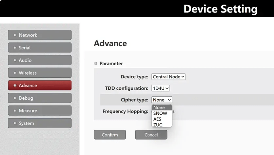Image resolution: width=274 pixels, height=155 pixels.
Task: Choose None from the cipher list
Action: pyautogui.click(x=162, y=107)
